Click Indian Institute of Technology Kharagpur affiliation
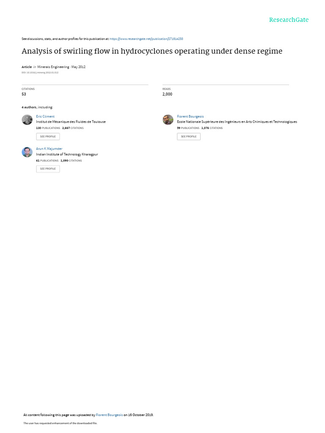The width and height of the screenshot is (325, 433). pyautogui.click(x=67, y=154)
